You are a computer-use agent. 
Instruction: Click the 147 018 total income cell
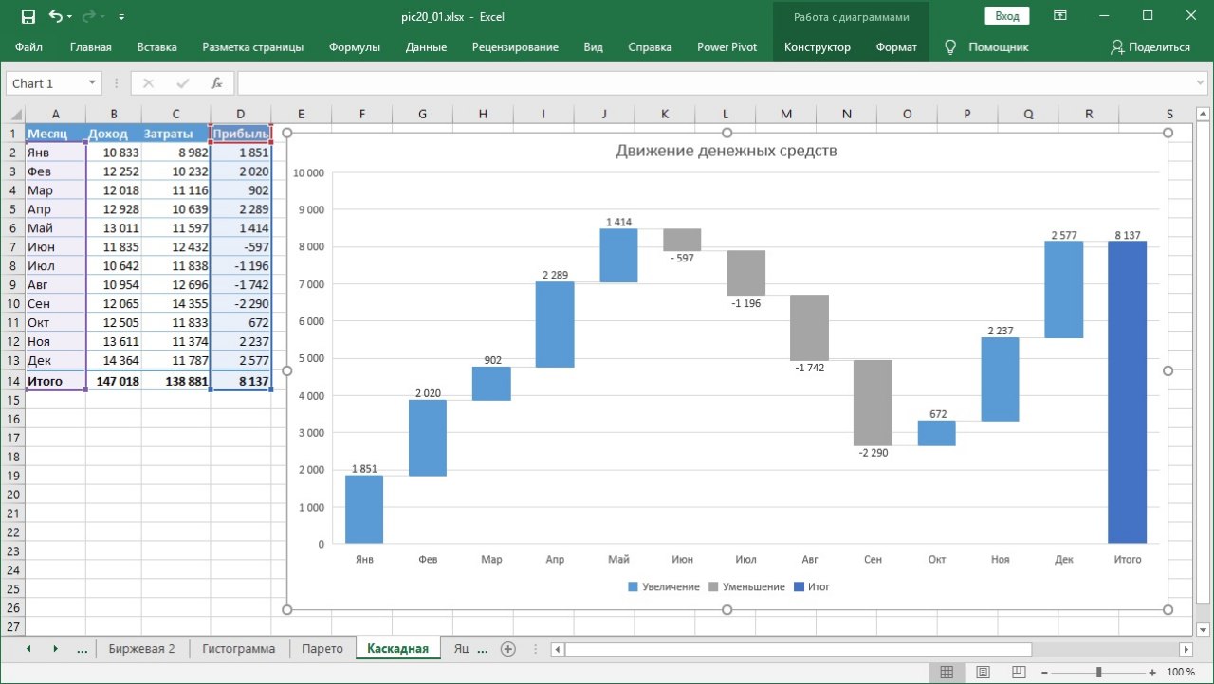(114, 381)
